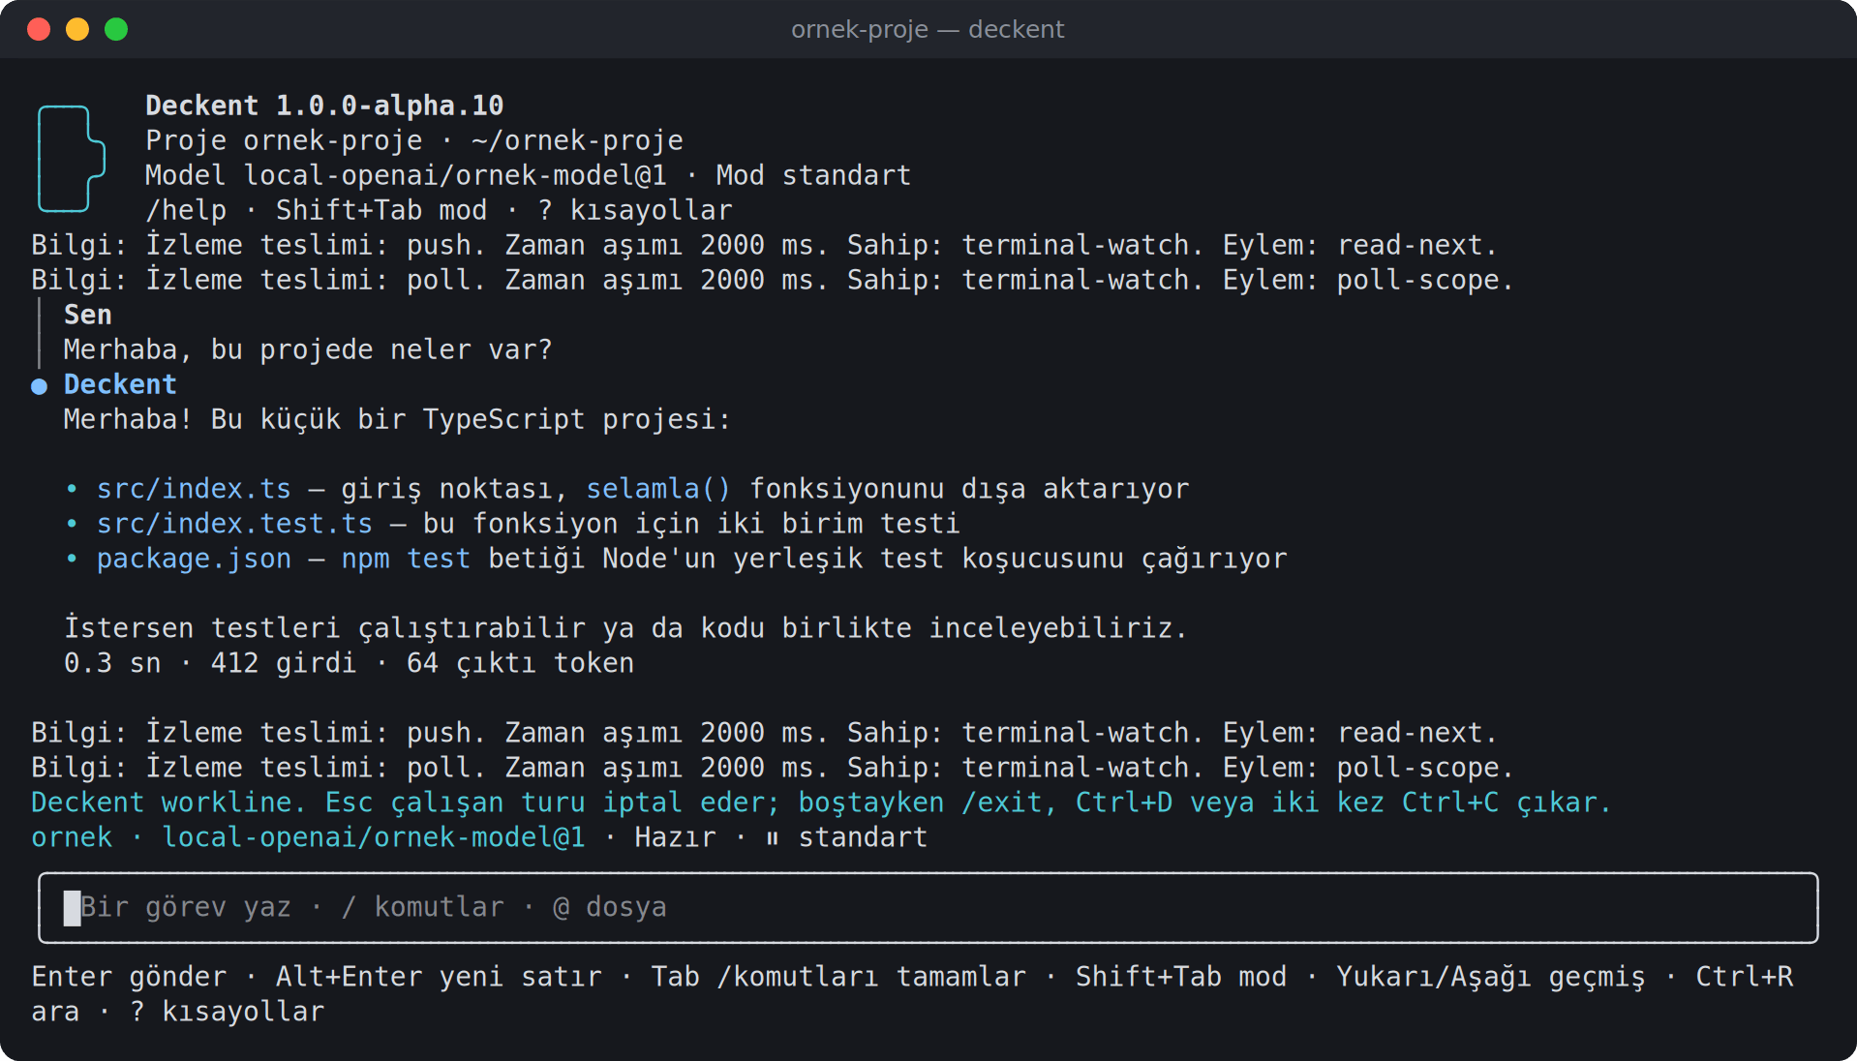Click the 'src/index.test.ts' file reference

pos(234,524)
